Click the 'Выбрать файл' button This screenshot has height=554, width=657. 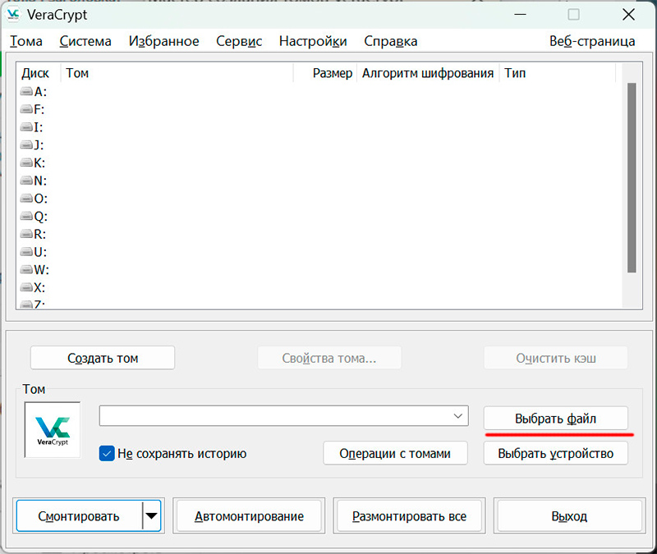click(555, 419)
